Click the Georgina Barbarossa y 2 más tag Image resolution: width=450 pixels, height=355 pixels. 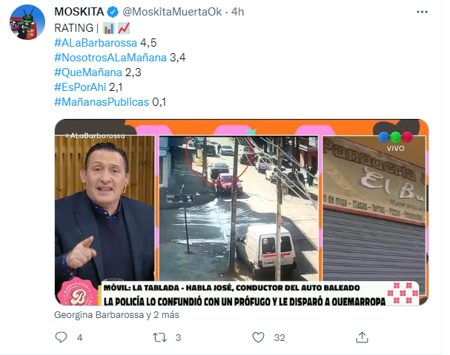116,315
